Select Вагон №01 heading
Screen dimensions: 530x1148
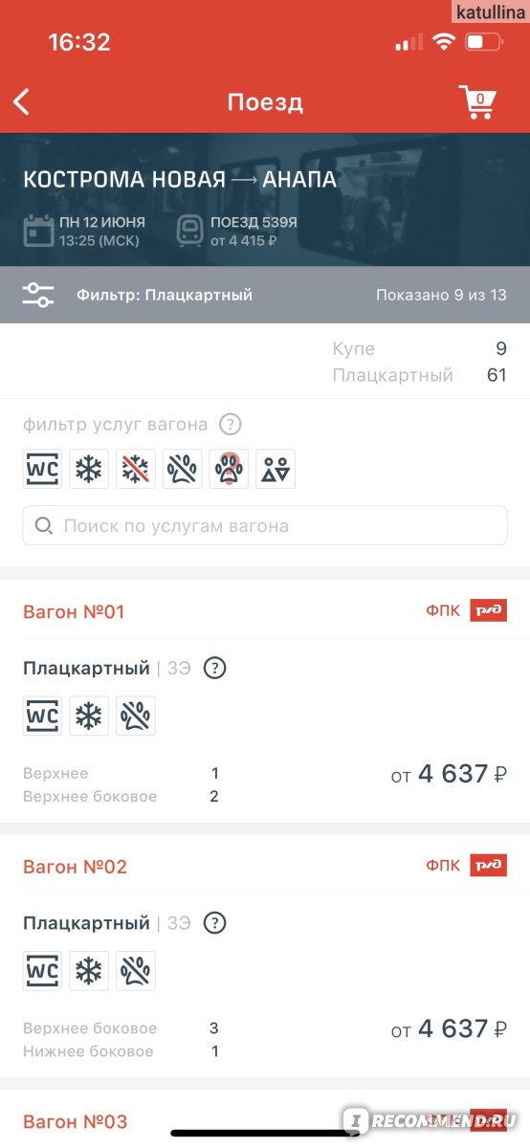click(x=74, y=611)
